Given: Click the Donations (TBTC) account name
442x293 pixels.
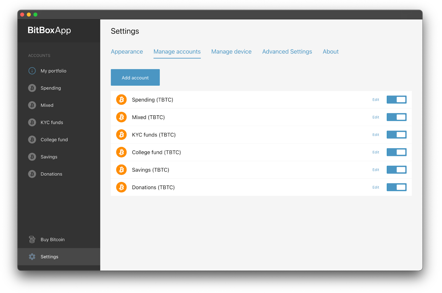Looking at the screenshot, I should click(x=153, y=187).
